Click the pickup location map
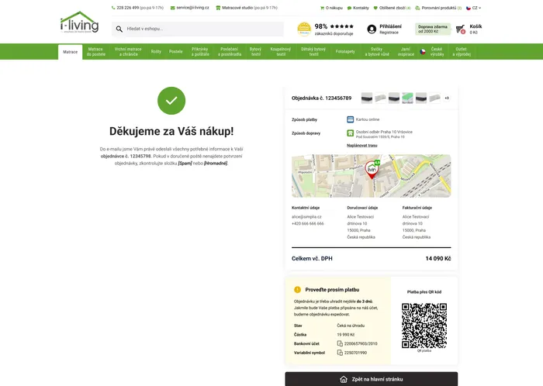 click(372, 176)
